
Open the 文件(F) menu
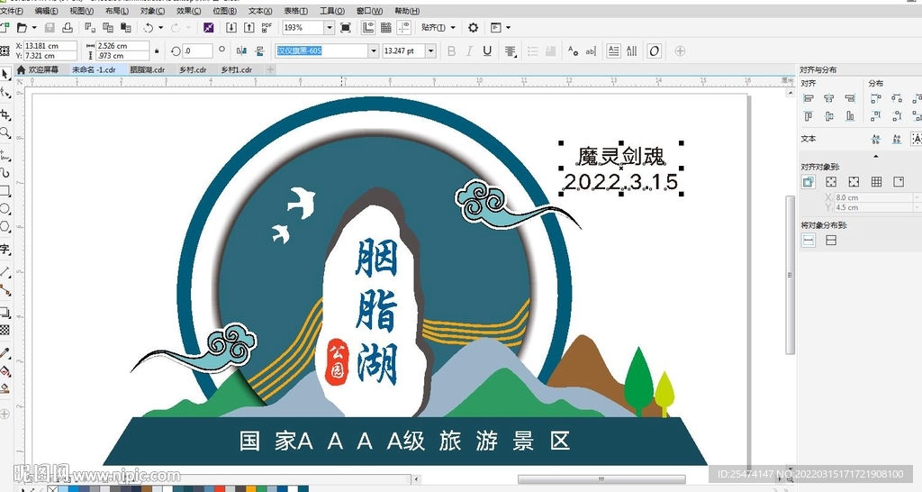(12, 11)
